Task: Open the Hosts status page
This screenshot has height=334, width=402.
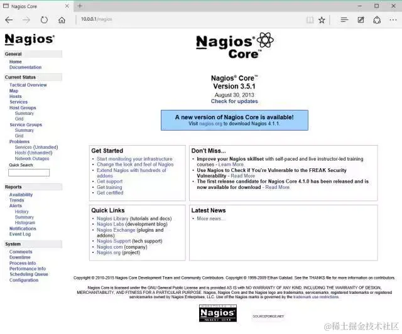Action: 15,97
